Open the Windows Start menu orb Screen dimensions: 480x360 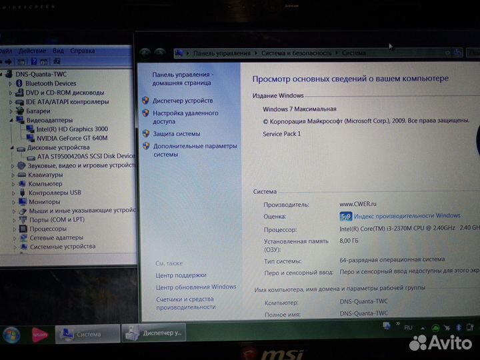[x=11, y=333]
